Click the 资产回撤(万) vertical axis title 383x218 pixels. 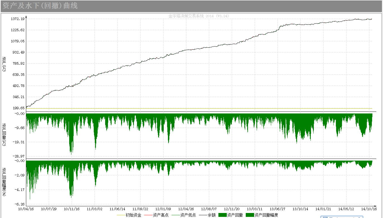click(4, 135)
